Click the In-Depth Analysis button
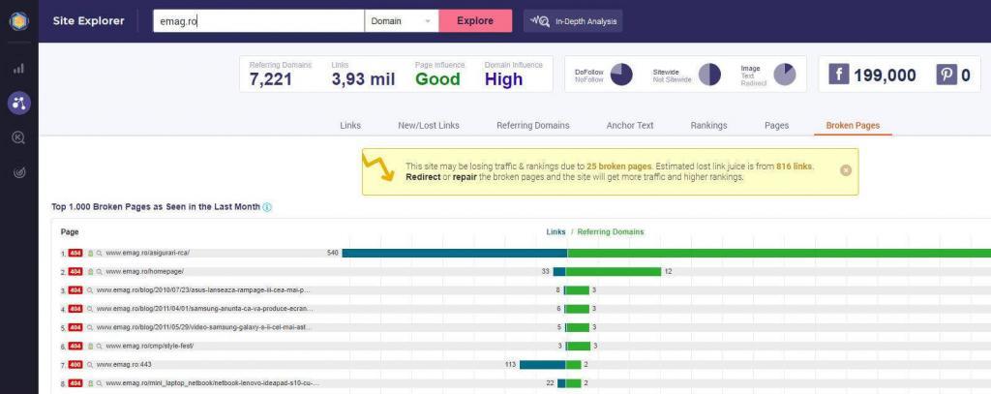991x394 pixels. point(573,21)
